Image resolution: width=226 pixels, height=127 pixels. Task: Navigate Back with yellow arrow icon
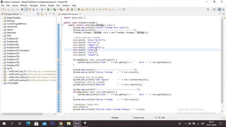[x=110, y=10]
